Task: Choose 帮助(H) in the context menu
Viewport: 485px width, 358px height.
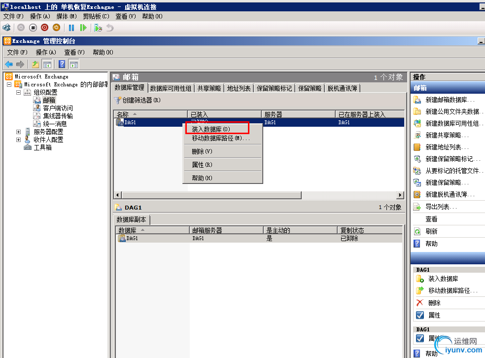Action: pyautogui.click(x=223, y=178)
